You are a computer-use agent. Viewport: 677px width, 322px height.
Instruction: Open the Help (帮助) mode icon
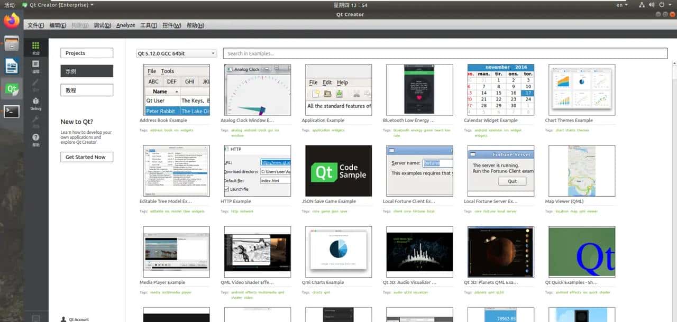pos(35,140)
